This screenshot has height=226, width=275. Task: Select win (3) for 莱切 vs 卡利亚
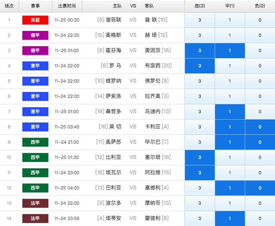pos(200,127)
